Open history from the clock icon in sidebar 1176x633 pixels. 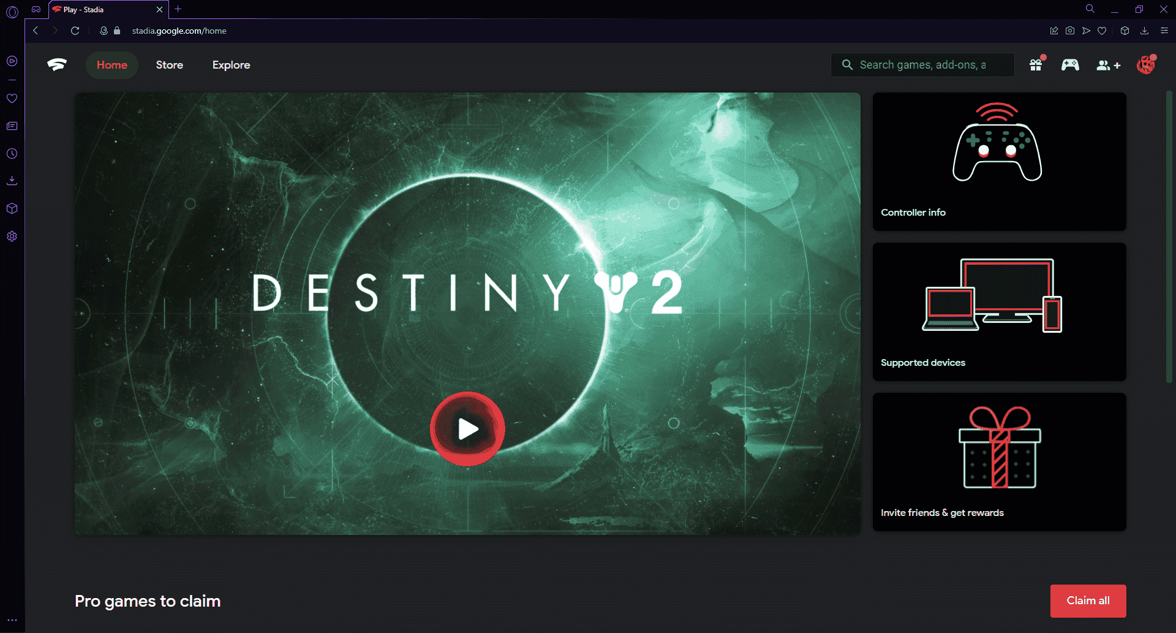click(12, 153)
